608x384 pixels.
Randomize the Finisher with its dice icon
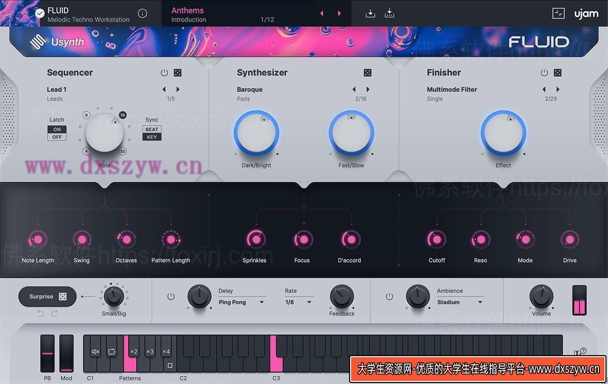point(558,73)
